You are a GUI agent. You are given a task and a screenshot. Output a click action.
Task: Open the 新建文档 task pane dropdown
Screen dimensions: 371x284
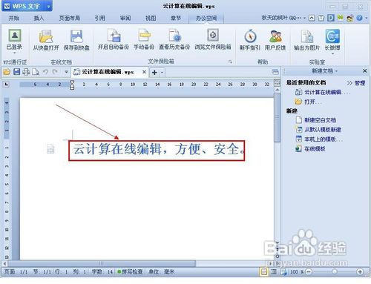coord(337,71)
